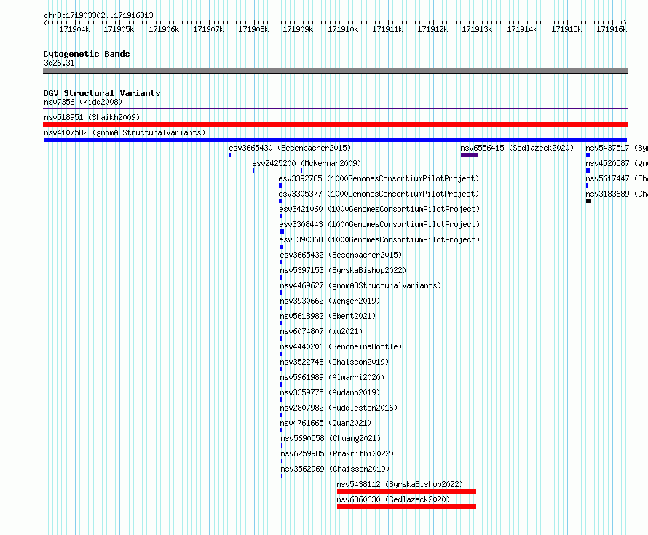The width and height of the screenshot is (648, 535).
Task: Open variant nsv5690558 (Chuang2021)
Action: [331, 438]
